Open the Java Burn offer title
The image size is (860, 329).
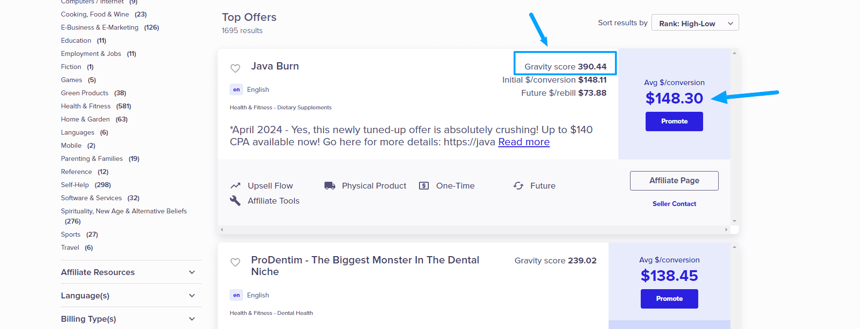(x=275, y=66)
